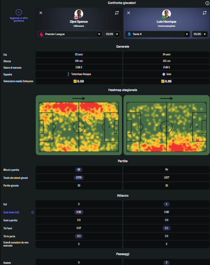Click the plus icon to add another player
Screen dimensions: 210x265
[x=19, y=12]
